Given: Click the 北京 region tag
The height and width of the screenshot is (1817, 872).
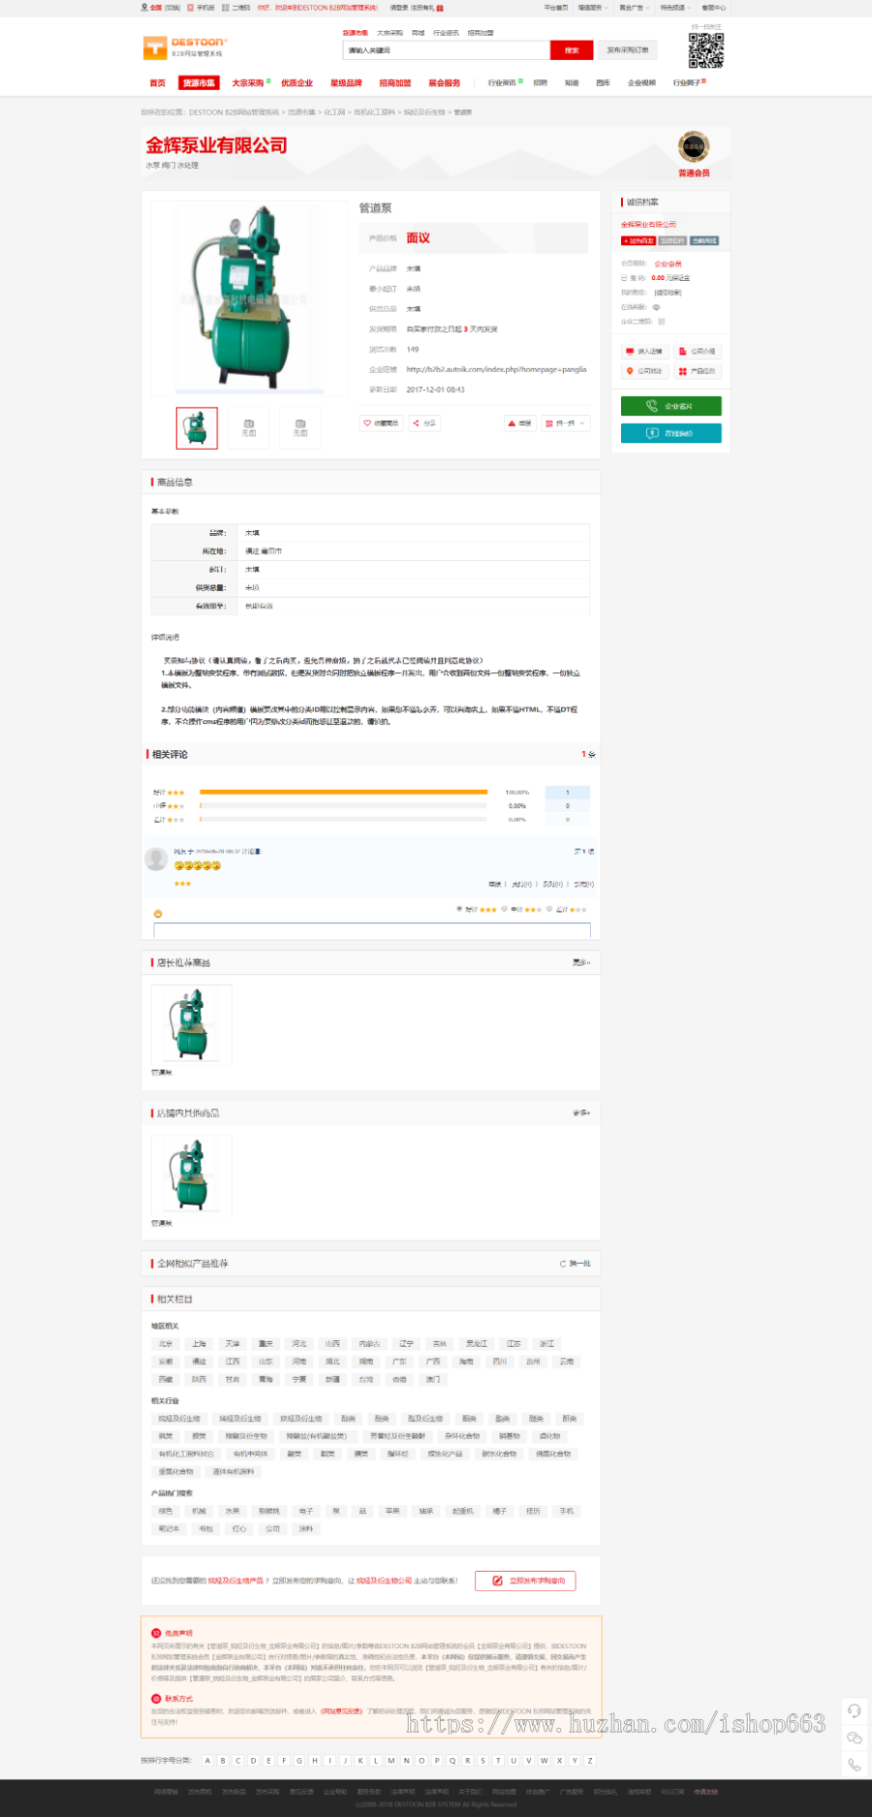Looking at the screenshot, I should (x=166, y=1344).
